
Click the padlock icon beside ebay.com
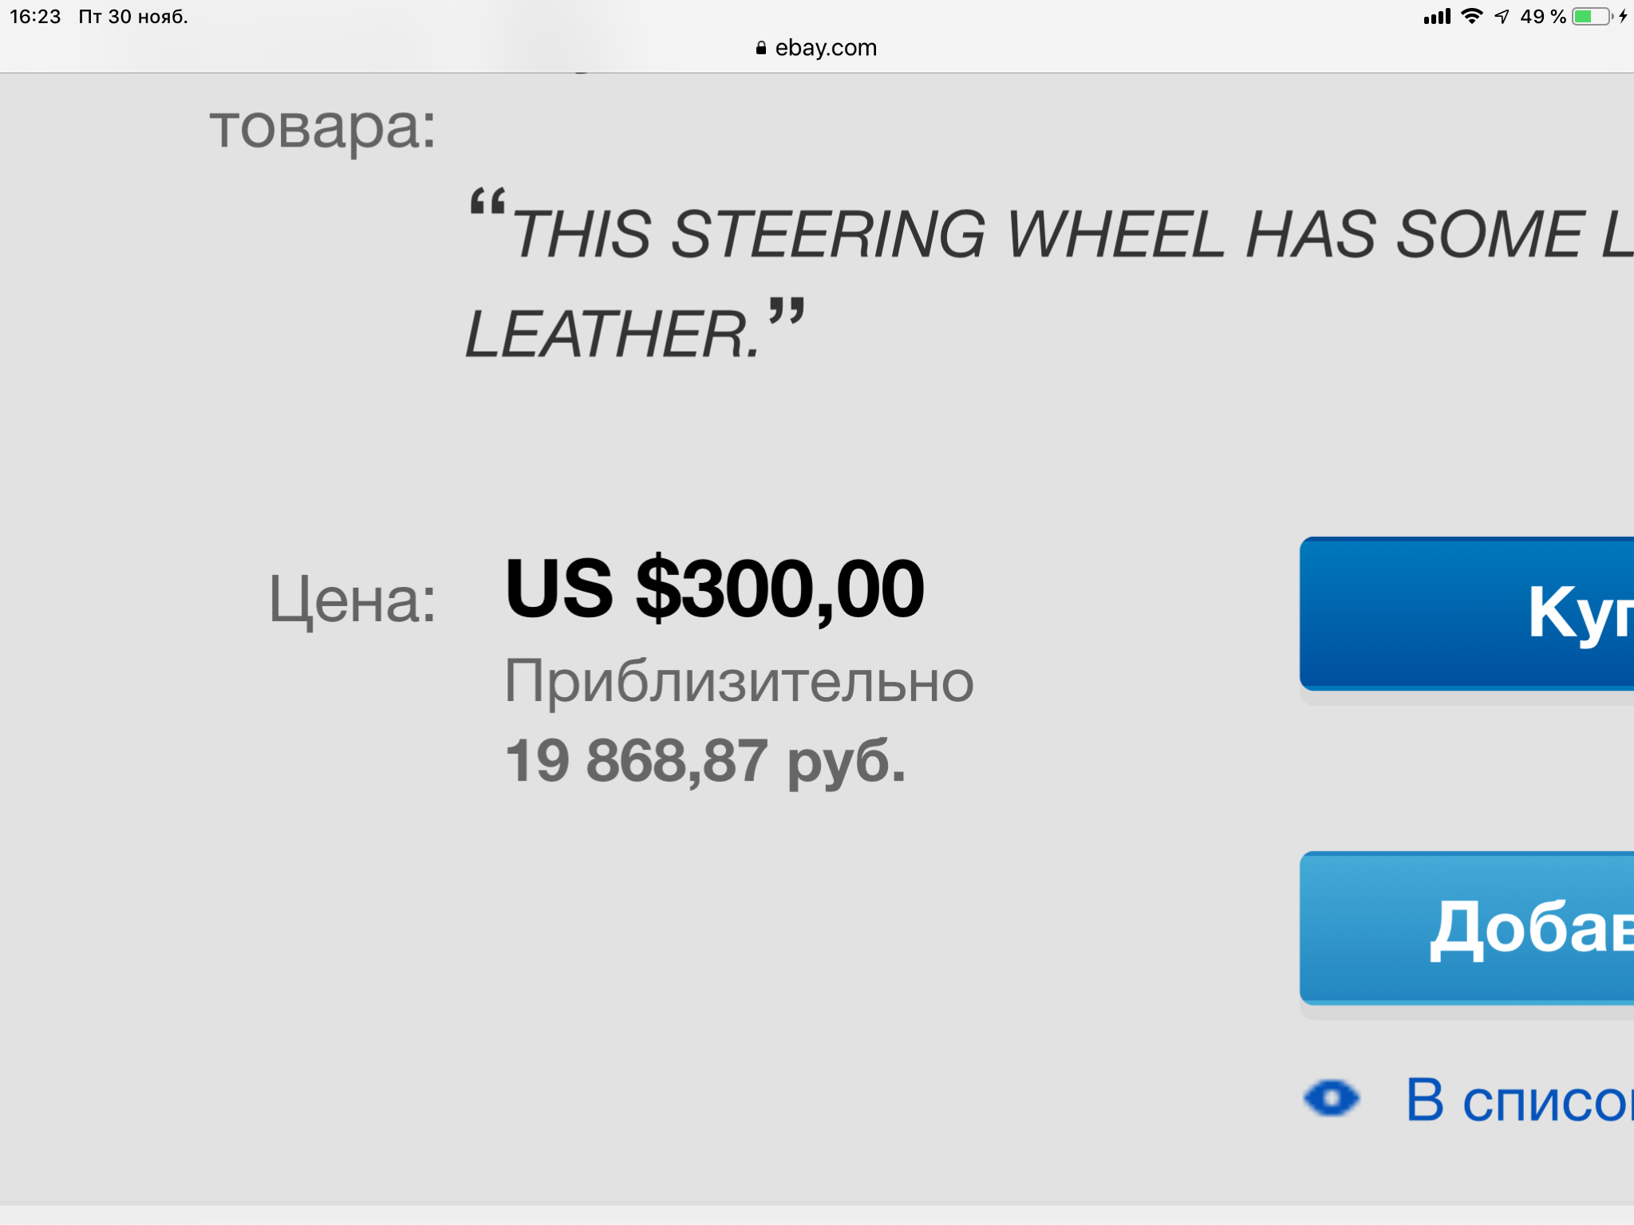(x=760, y=49)
